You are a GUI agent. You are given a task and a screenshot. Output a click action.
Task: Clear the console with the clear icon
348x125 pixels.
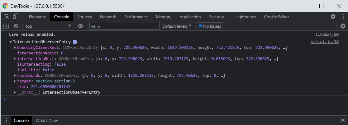pyautogui.click(x=16, y=26)
